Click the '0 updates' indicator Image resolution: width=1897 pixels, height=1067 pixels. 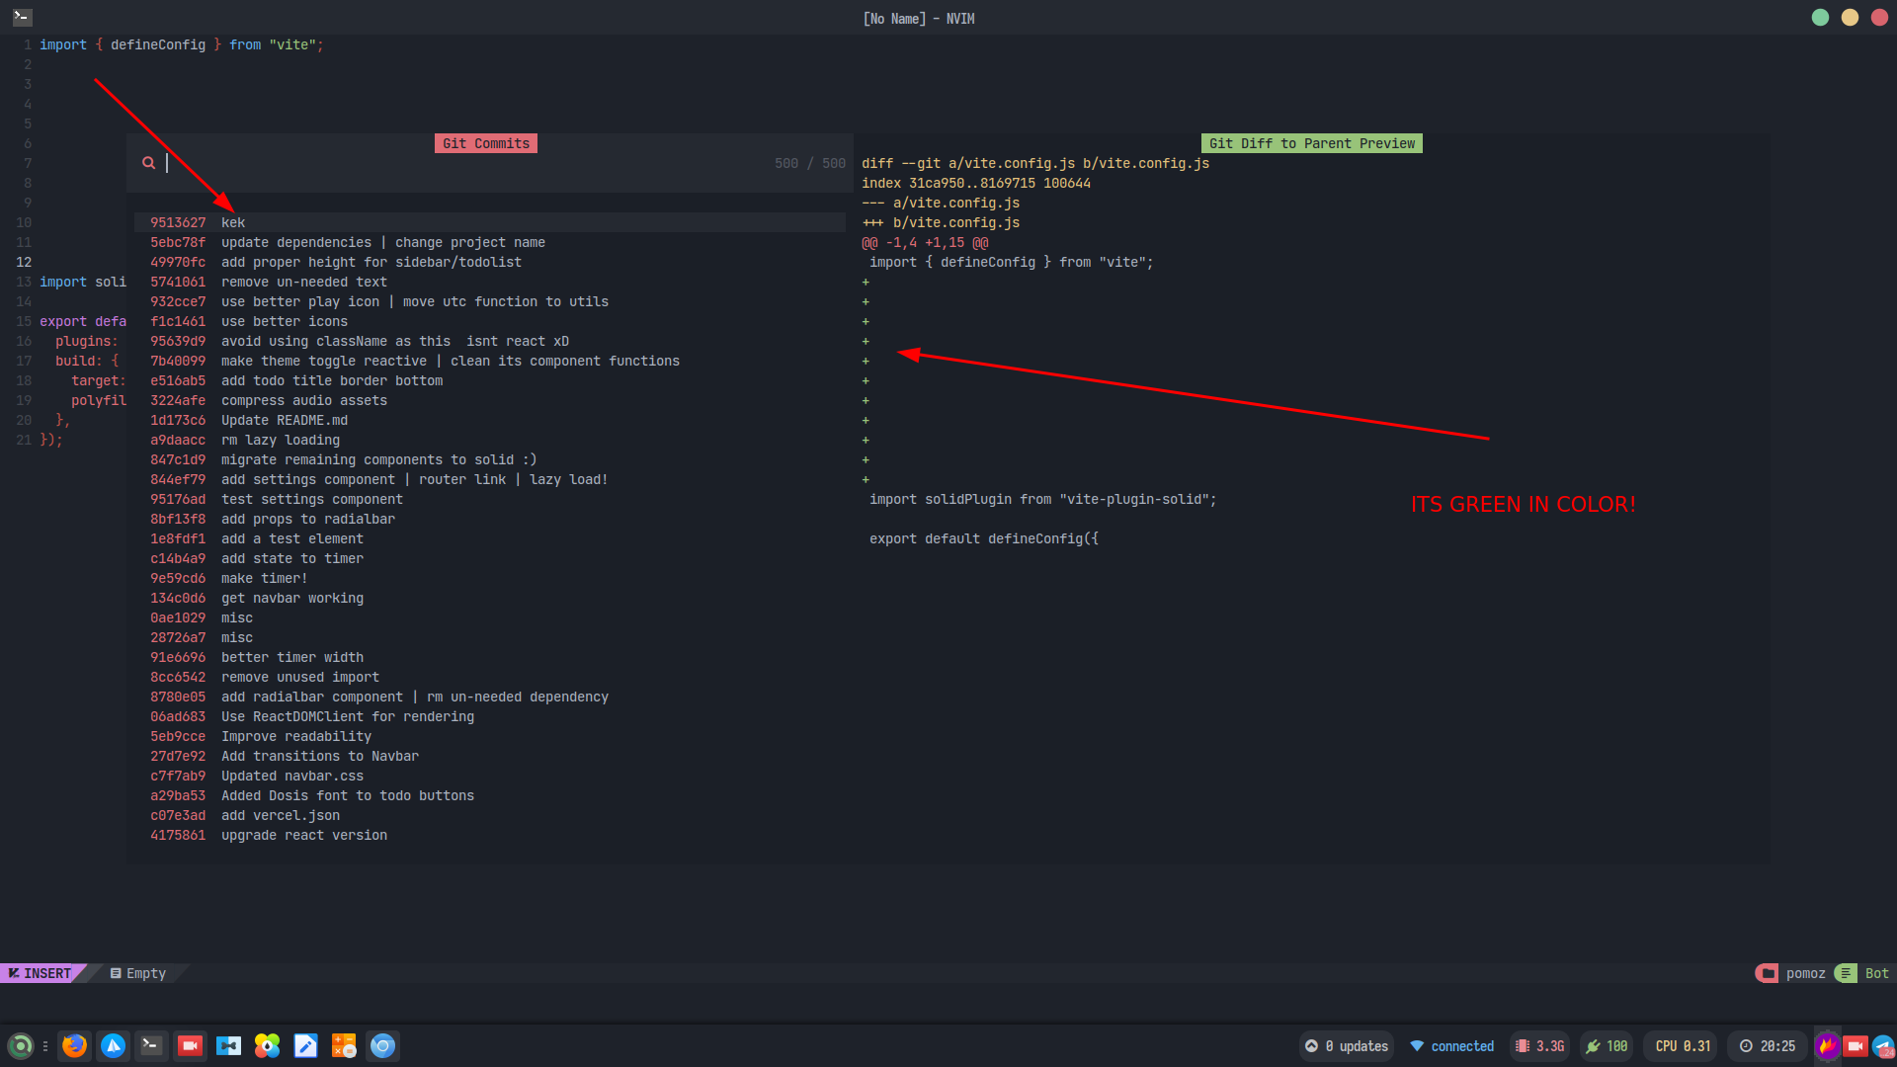tap(1347, 1046)
